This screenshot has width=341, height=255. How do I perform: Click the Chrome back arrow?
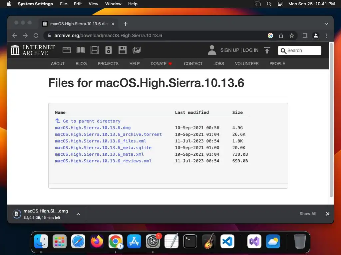pyautogui.click(x=15, y=36)
